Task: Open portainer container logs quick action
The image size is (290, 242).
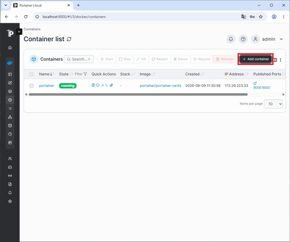Action: (93, 85)
